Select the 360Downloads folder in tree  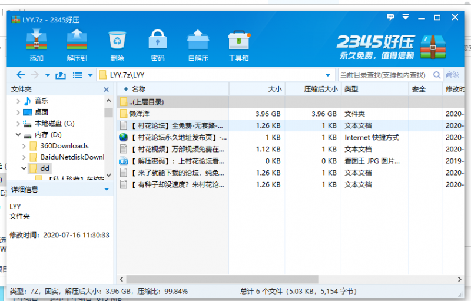click(x=64, y=146)
